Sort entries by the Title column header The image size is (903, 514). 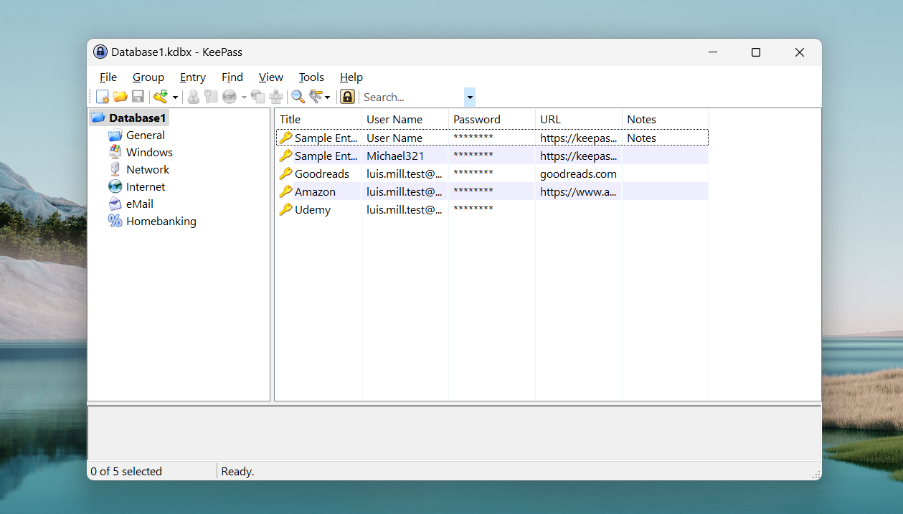click(290, 119)
